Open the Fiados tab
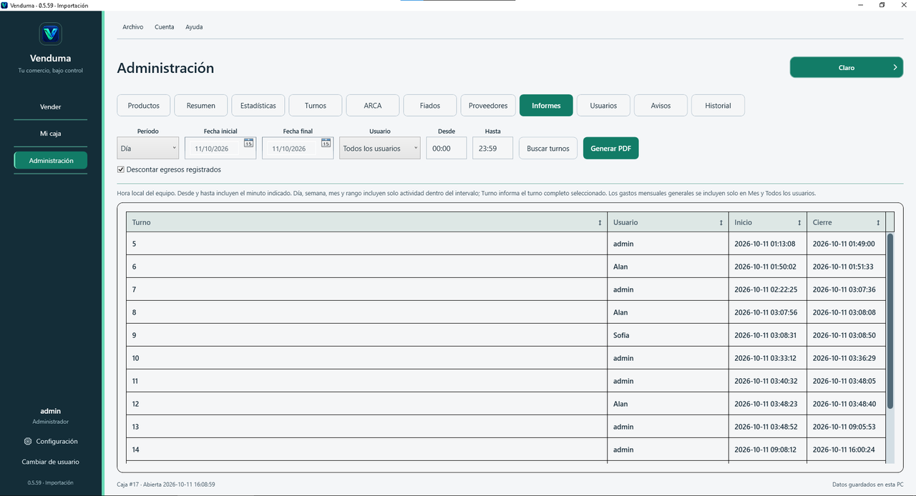The height and width of the screenshot is (496, 916). pos(430,105)
